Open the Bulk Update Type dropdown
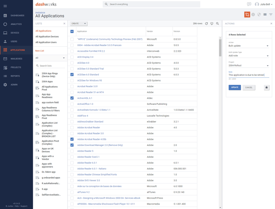275x209 pixels. point(249,56)
